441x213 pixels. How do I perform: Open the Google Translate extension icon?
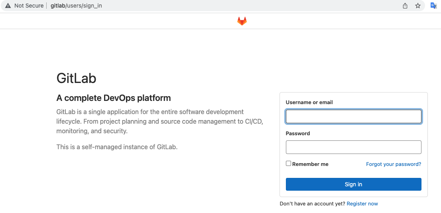[x=433, y=6]
